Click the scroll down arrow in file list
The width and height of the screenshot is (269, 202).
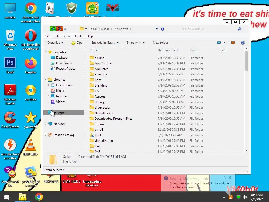(246, 150)
